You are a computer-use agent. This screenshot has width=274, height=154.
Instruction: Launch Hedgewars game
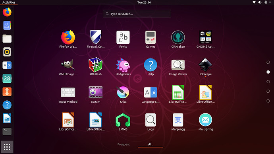[x=123, y=65]
